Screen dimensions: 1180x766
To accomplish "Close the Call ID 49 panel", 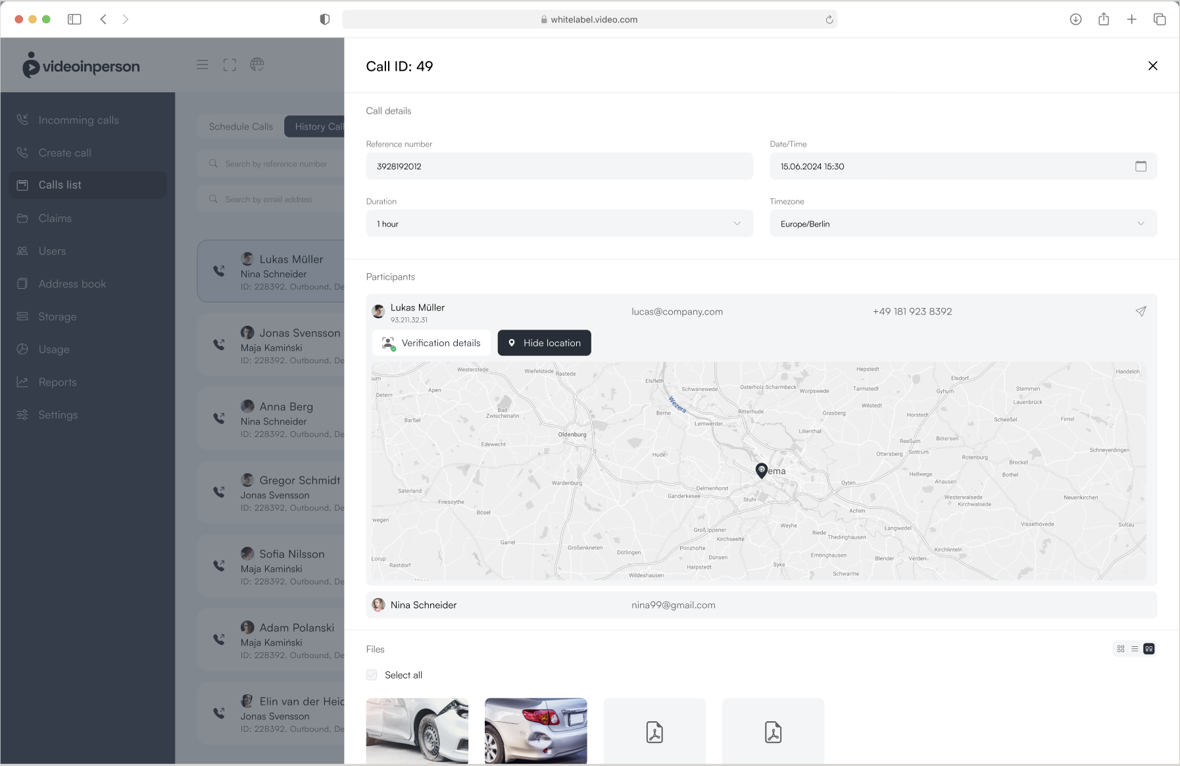I will [x=1152, y=66].
